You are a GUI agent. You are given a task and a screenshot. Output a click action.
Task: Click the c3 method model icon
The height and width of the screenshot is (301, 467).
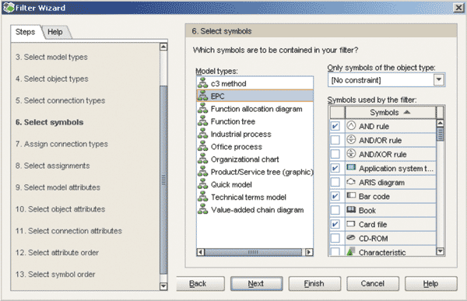(x=203, y=82)
